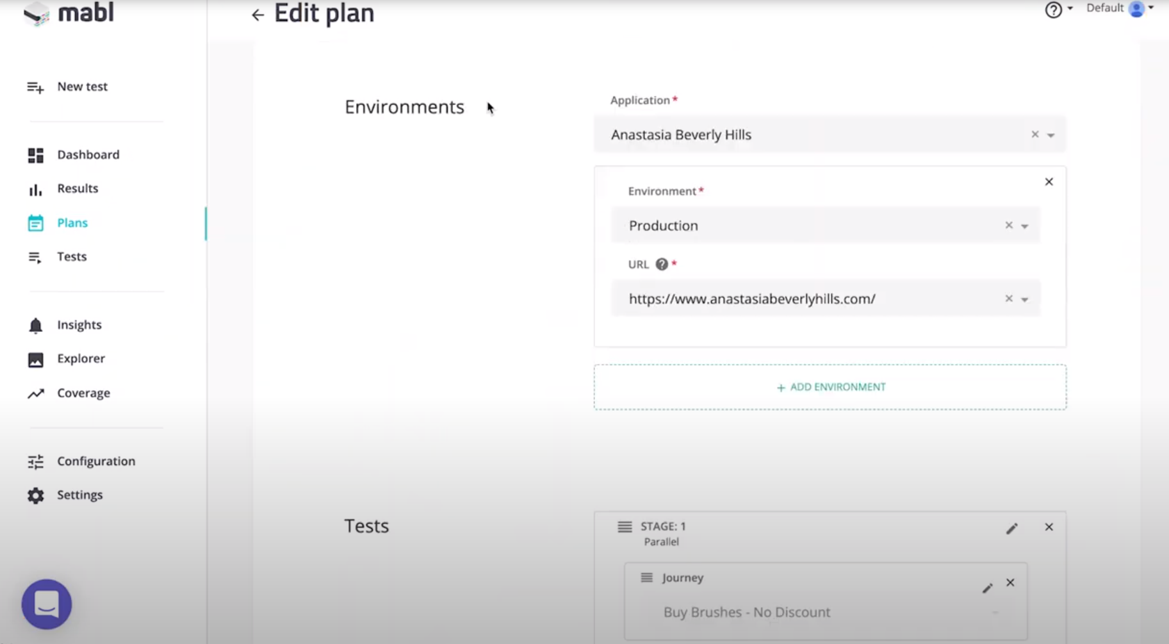
Task: Go back using the Edit plan arrow
Action: click(258, 15)
